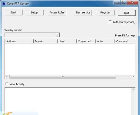
Task: Toggle the View Activity checkbox
Action: (x=7, y=84)
